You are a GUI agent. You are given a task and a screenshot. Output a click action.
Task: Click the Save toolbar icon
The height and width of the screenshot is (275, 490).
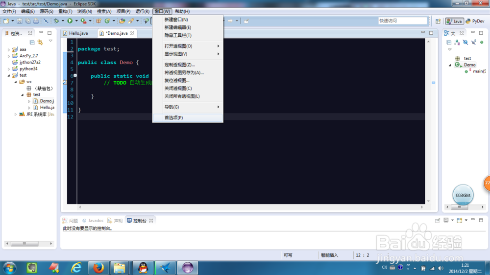(x=20, y=21)
